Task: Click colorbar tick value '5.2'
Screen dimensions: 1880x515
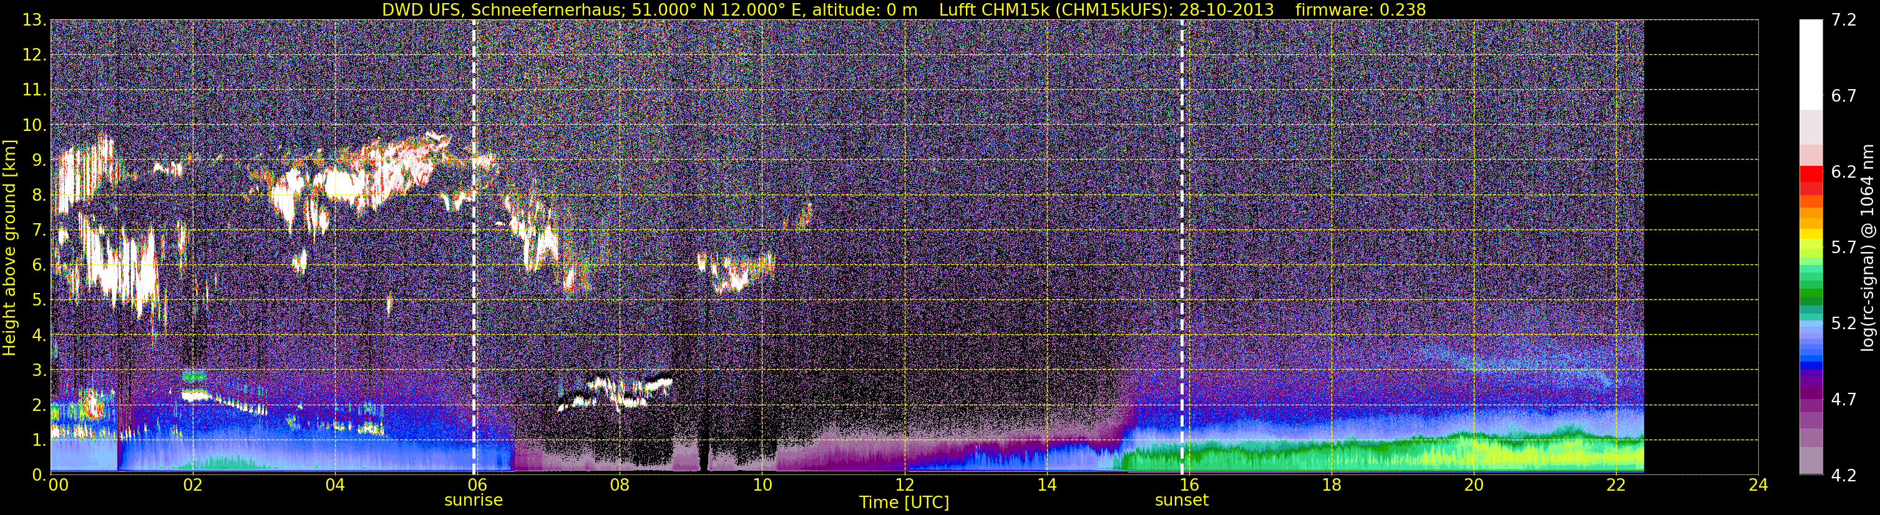Action: tap(1844, 323)
